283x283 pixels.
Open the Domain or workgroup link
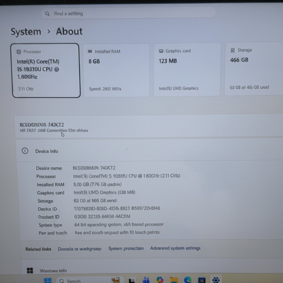coord(80,249)
